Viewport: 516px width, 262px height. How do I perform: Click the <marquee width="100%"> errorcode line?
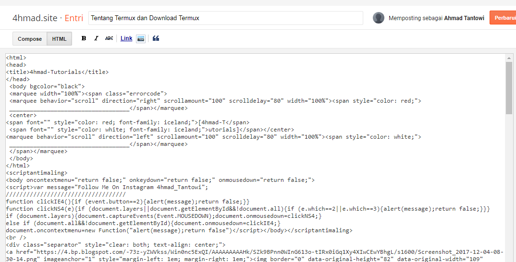pos(88,94)
